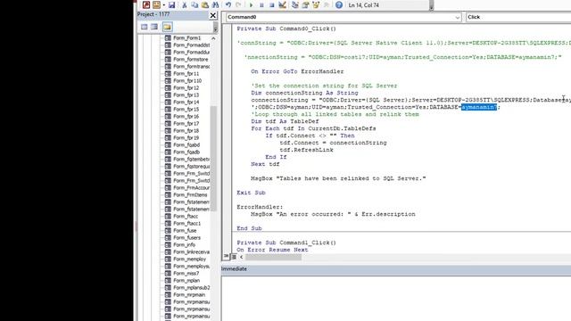Click 'Private Sub Command1_Click()' line
Screen dimensions: 571x321
click(x=286, y=243)
